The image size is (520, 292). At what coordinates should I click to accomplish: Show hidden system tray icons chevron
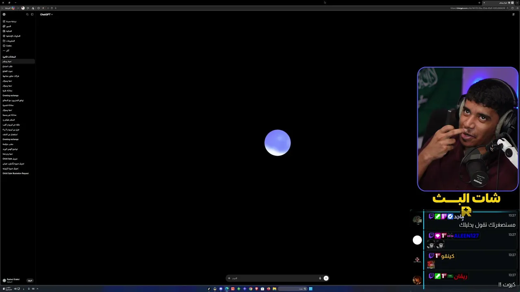[x=37, y=289]
